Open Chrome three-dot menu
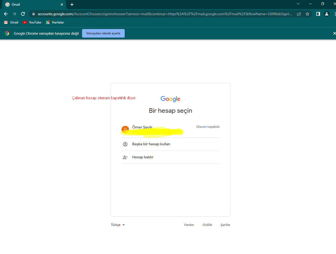This screenshot has height=254, width=336. [335, 14]
